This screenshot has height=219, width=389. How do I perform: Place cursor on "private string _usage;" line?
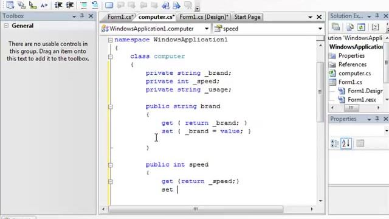(x=188, y=89)
